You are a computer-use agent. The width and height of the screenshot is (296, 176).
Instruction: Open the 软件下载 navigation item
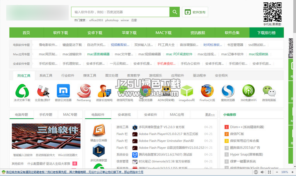coord(61,33)
